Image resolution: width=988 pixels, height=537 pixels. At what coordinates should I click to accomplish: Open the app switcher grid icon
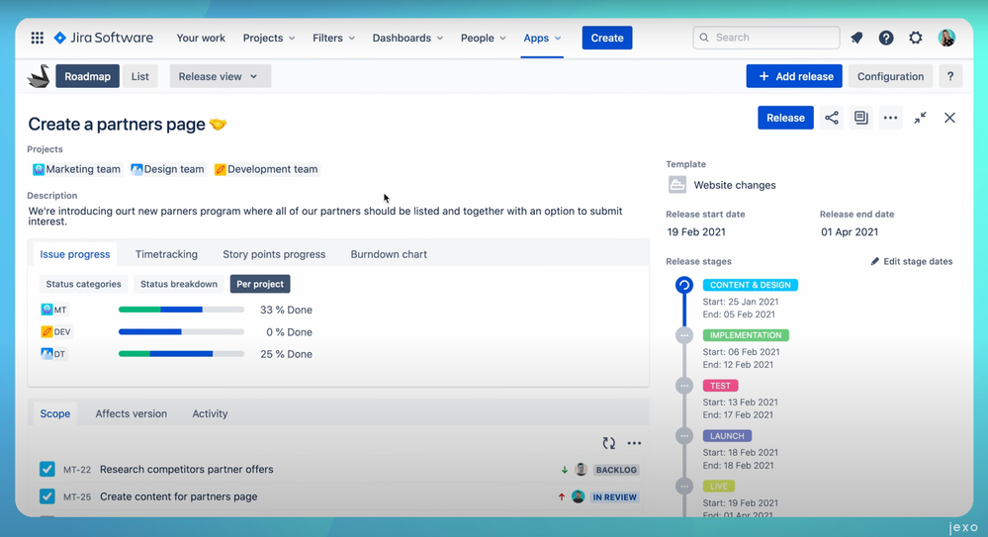point(38,38)
